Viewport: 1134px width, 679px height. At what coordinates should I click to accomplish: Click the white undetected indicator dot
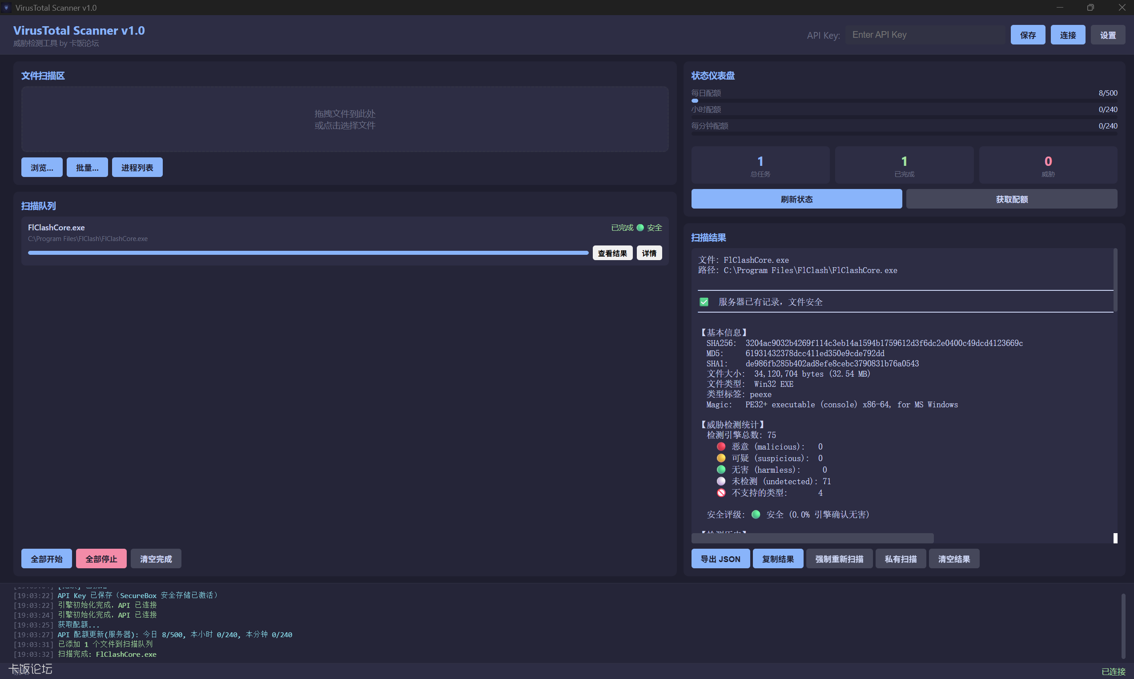(721, 481)
